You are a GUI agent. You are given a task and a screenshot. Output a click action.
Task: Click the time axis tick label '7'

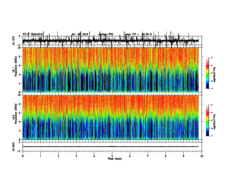[x=148, y=156]
